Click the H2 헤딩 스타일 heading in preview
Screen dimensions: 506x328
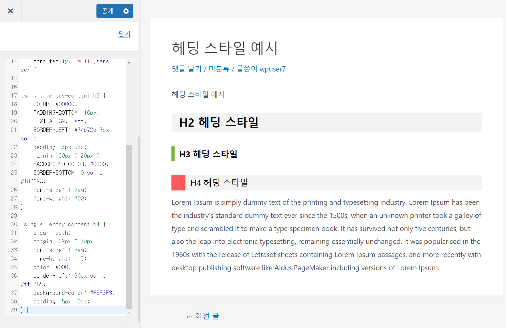218,122
